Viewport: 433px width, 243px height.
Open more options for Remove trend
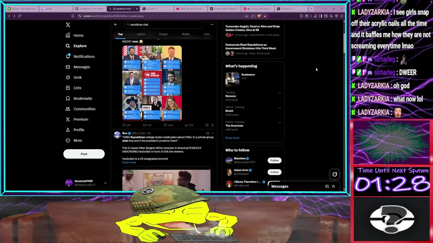pos(280,93)
